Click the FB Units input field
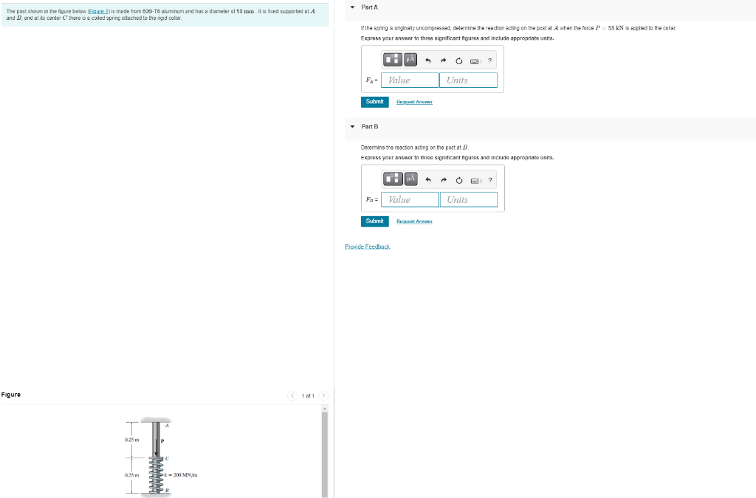This screenshot has height=498, width=756. pyautogui.click(x=469, y=199)
